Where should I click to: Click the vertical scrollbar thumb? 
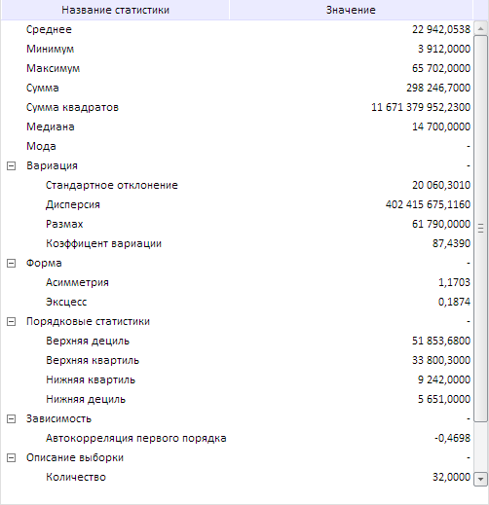click(481, 229)
